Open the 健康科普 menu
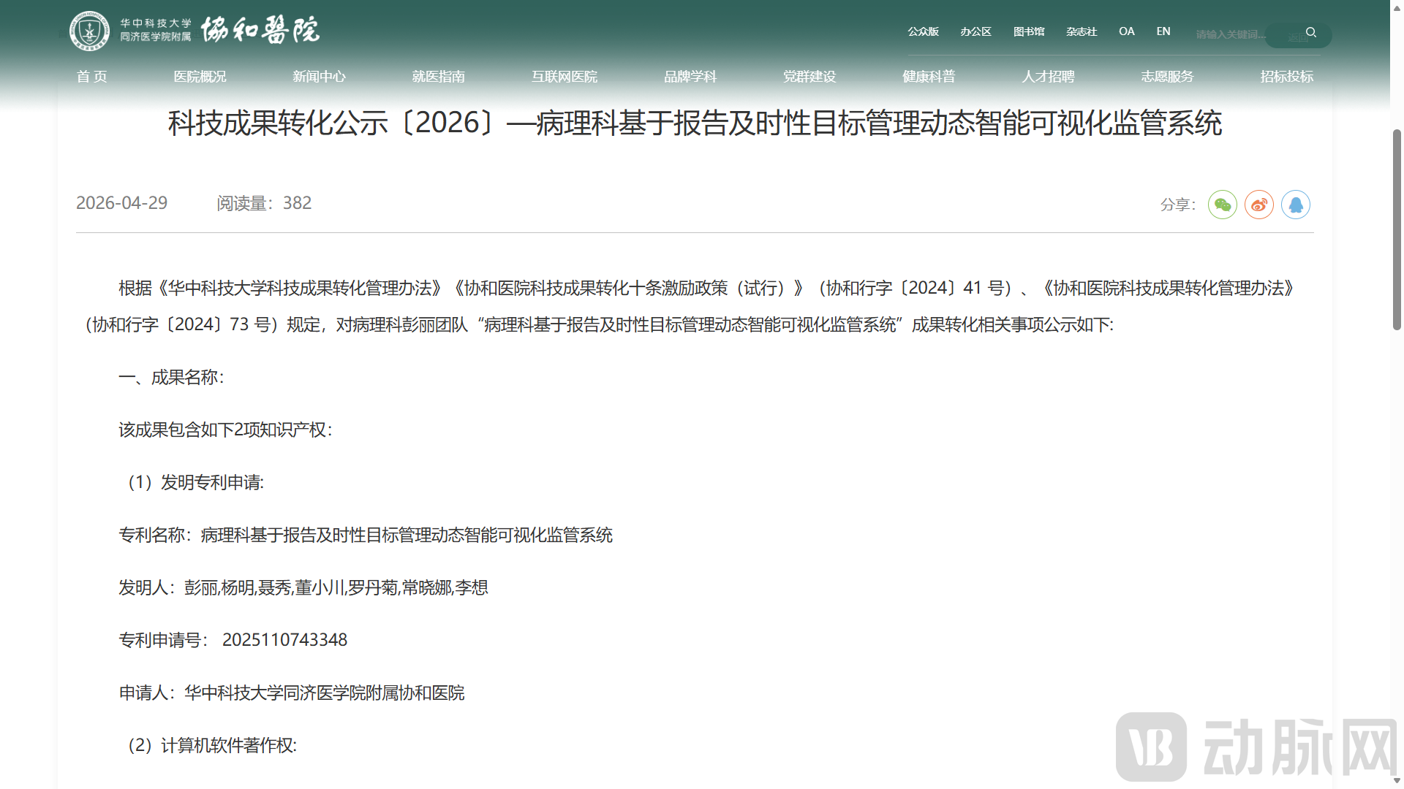 [929, 77]
